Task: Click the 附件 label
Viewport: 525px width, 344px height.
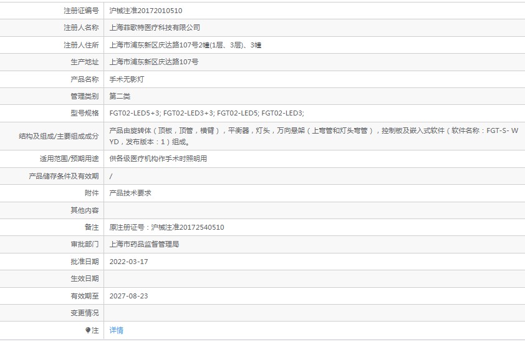Action: 92,193
